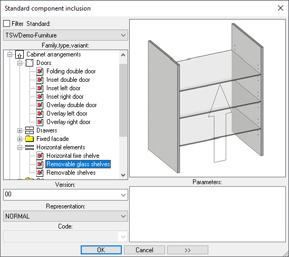
Task: Close the Standard component inclusion dialog
Action: click(281, 8)
